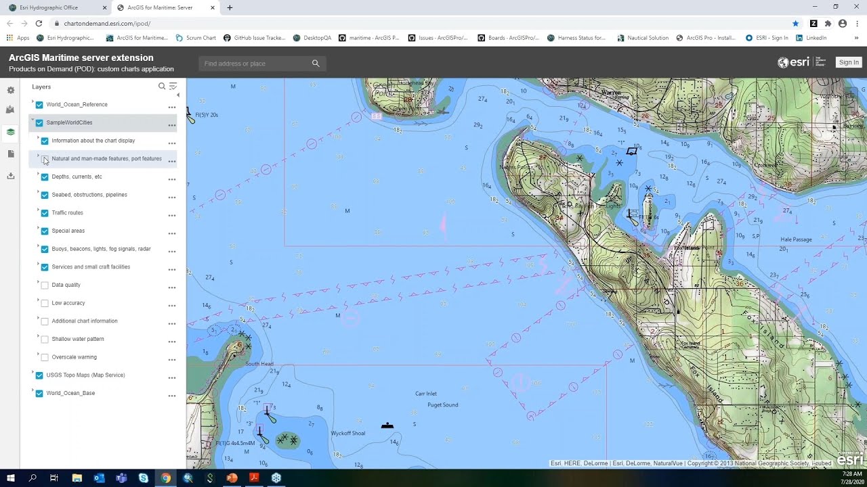The width and height of the screenshot is (867, 487).
Task: Collapse the Layers panel with small arrow
Action: (178, 95)
